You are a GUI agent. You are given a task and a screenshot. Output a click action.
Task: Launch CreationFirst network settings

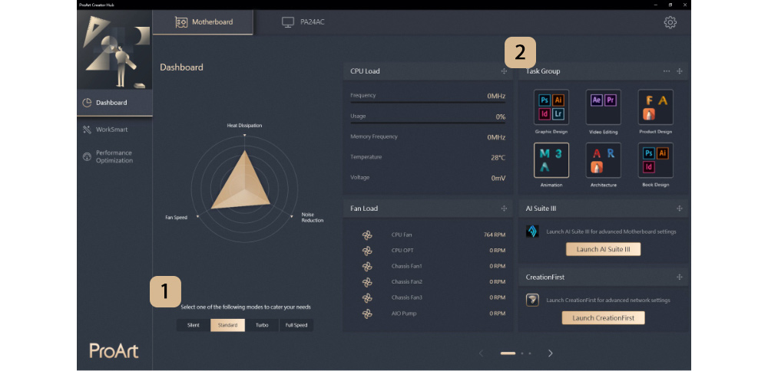tap(603, 318)
